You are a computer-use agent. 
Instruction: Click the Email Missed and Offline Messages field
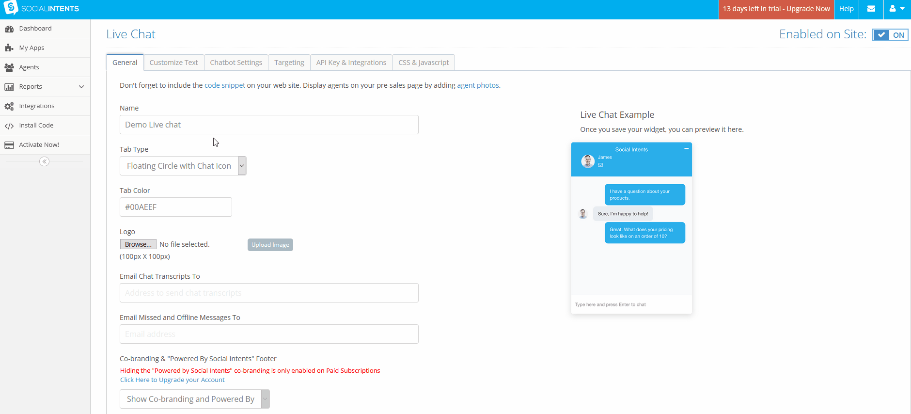coord(269,334)
